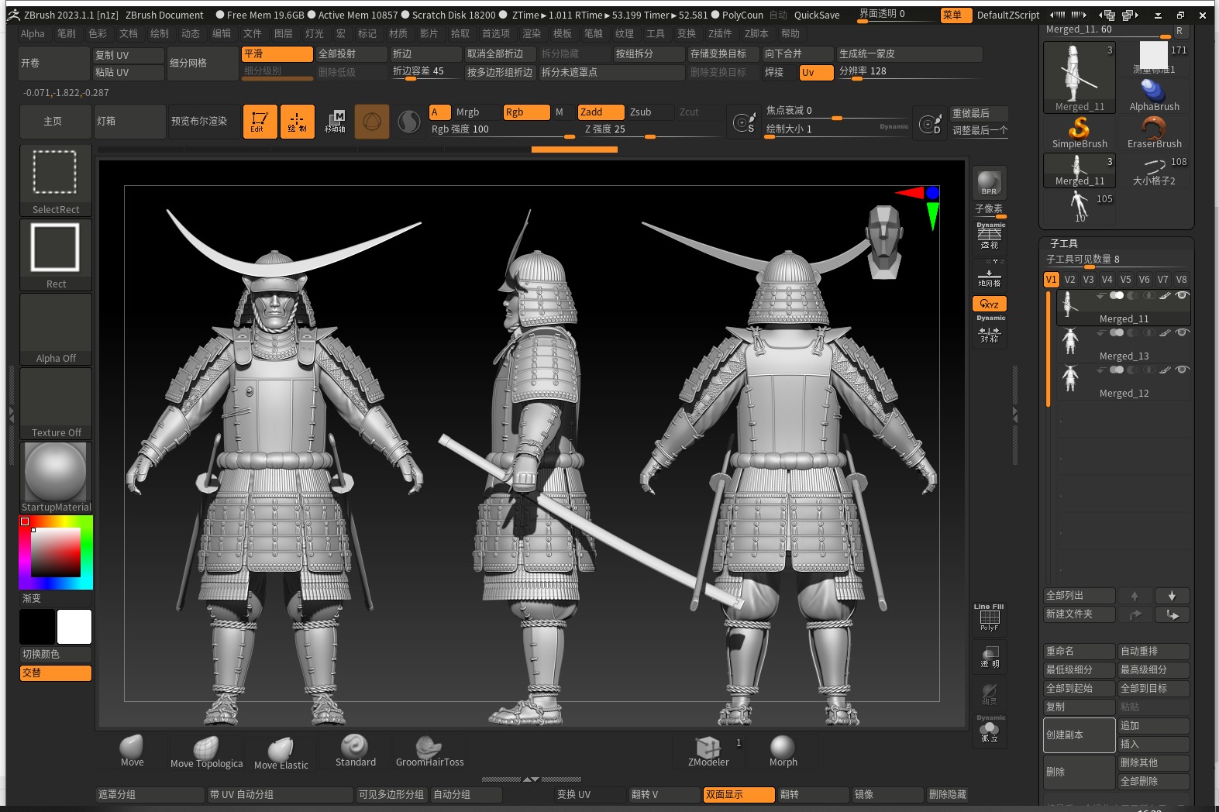Select the Standard brush

(355, 751)
